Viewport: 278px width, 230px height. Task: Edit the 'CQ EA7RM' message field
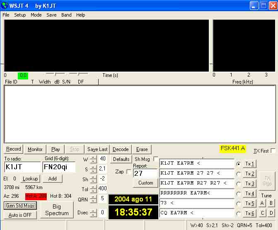pos(197,213)
